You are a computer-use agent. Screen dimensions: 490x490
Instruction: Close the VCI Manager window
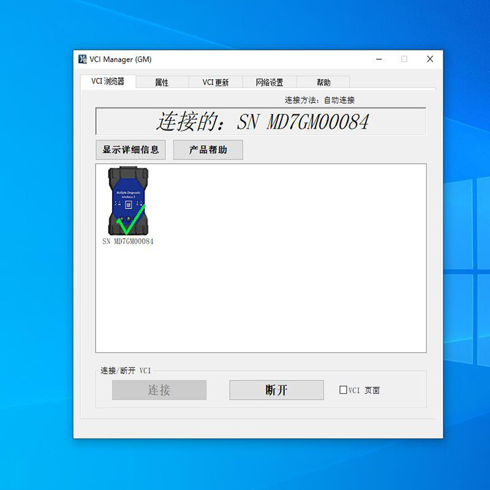(430, 59)
